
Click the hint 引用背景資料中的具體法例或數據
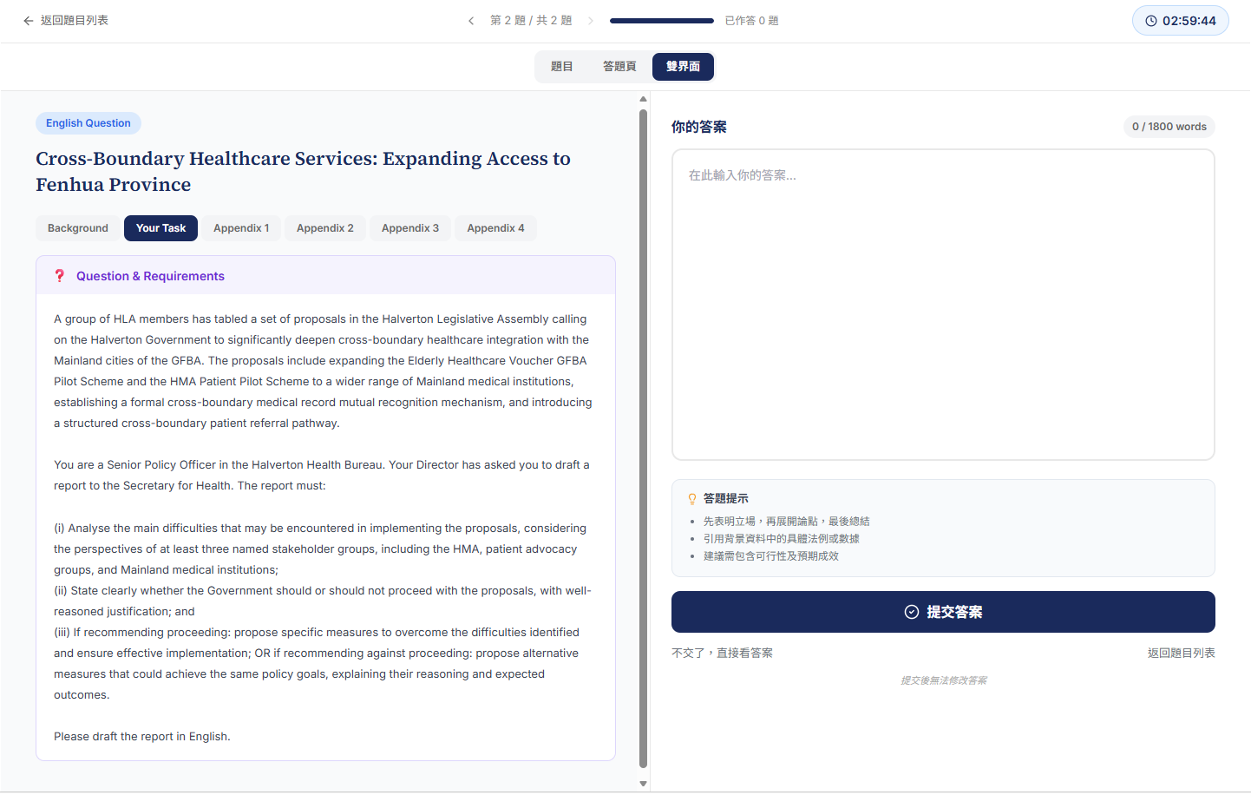click(782, 539)
